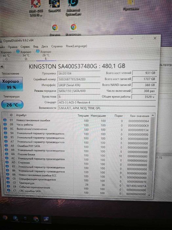Open Chrome shortcut 'Рахунок на'
This screenshot has height=230, width=172.
(x=73, y=30)
